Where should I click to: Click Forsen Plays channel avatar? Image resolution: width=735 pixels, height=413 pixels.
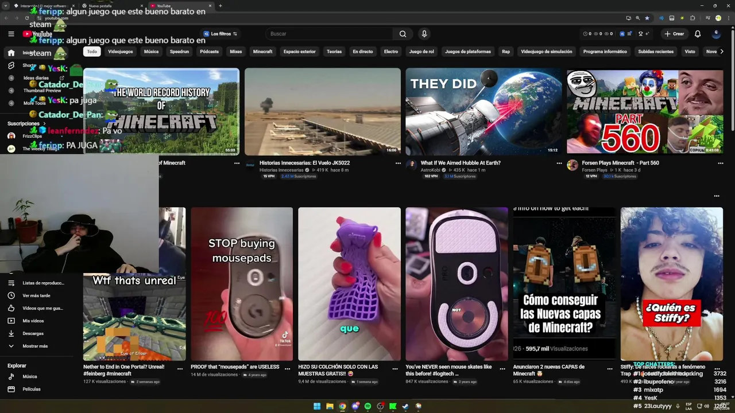tap(572, 165)
